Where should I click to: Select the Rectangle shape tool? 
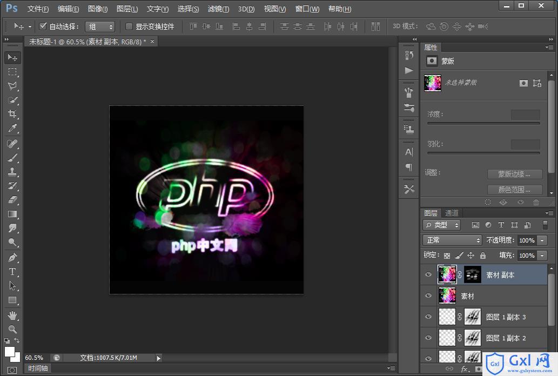(12, 300)
